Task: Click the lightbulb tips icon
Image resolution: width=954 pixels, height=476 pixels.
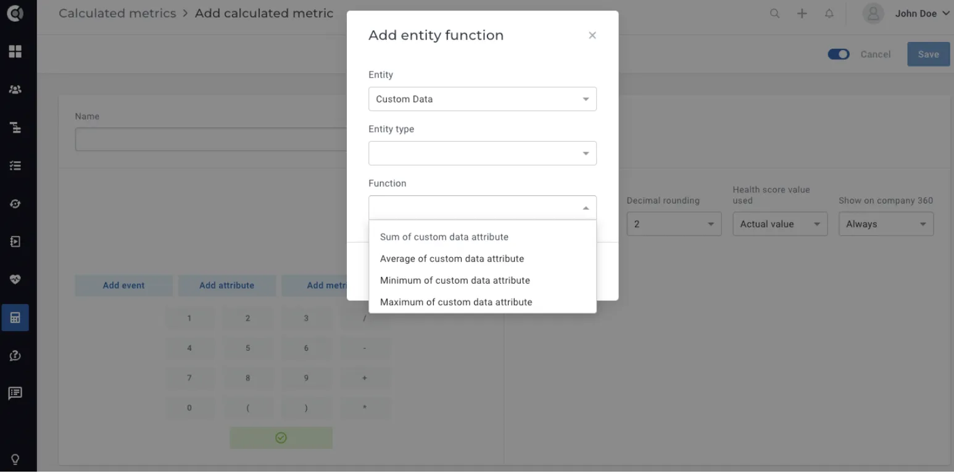Action: tap(15, 459)
